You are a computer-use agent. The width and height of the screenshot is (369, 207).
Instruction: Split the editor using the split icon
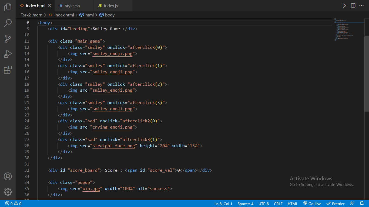(x=353, y=5)
